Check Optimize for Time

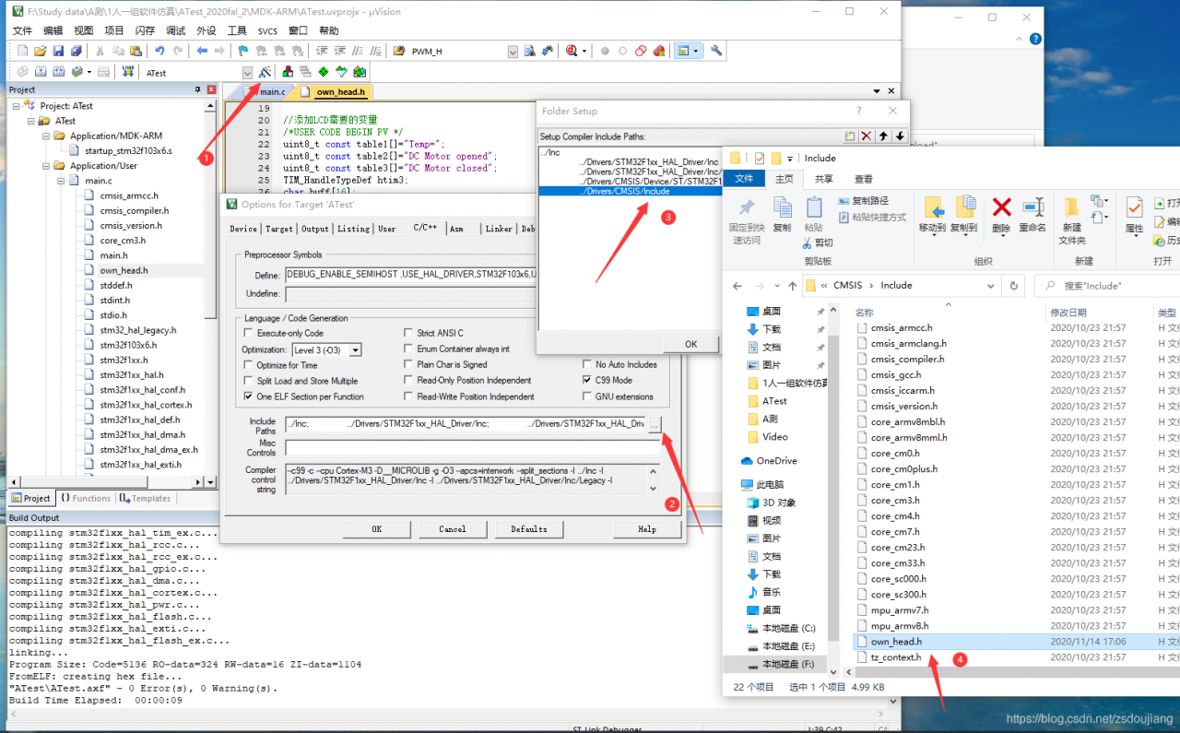coord(248,365)
